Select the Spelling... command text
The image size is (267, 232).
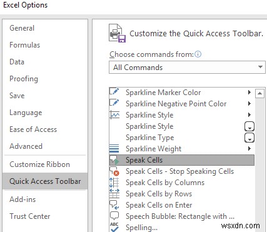141,227
